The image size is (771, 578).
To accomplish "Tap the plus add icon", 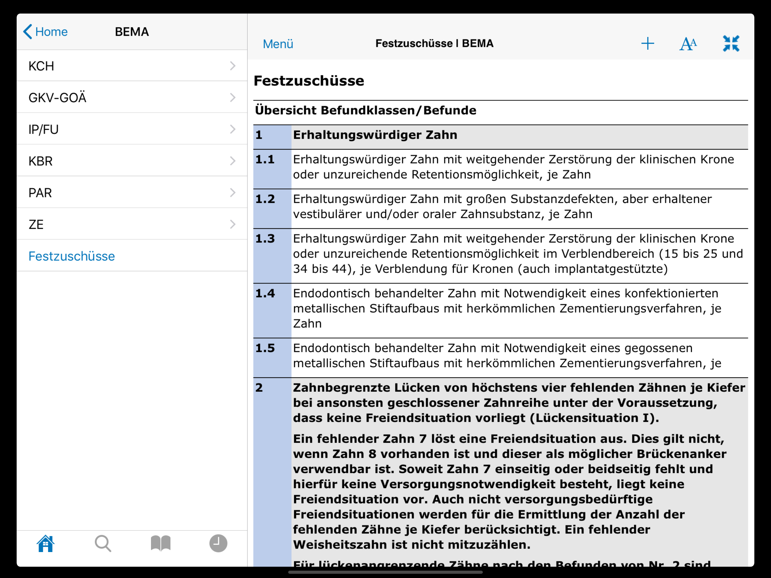I will (648, 43).
